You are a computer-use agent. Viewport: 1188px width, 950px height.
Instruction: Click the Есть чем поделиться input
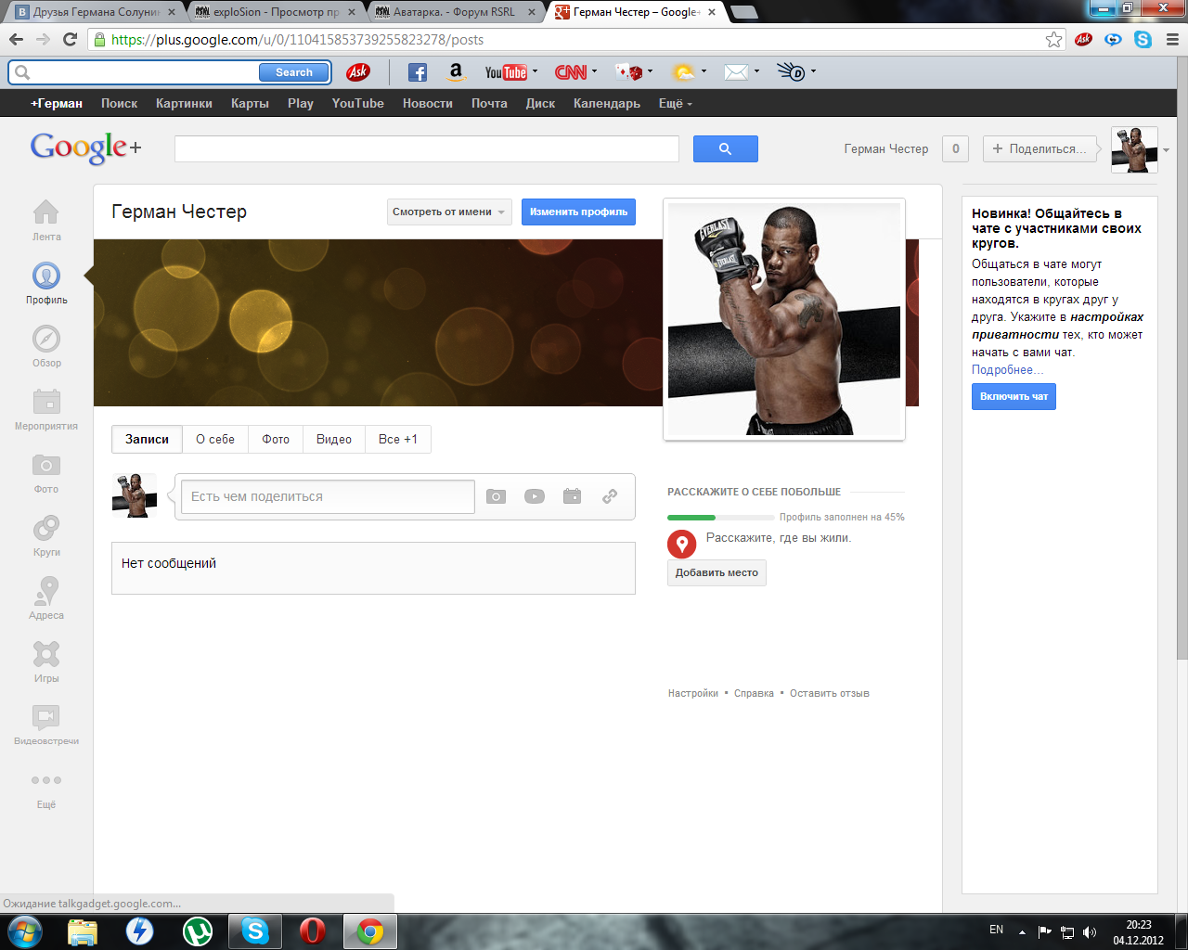point(328,496)
